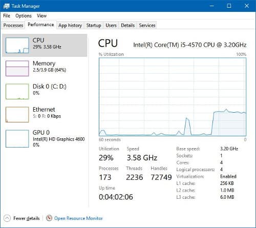Click the processes count 173
This screenshot has height=228, width=256.
105,177
